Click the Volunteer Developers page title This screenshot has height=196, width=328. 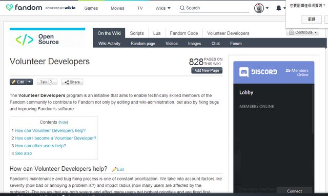(50, 62)
